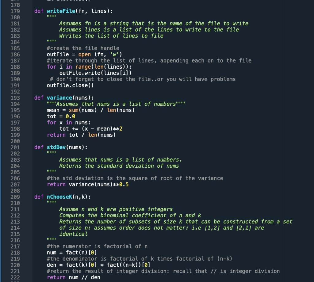Click the 'Wrrites the list of lines' docstring line
Screen dimensions: 314x282
click(x=111, y=36)
